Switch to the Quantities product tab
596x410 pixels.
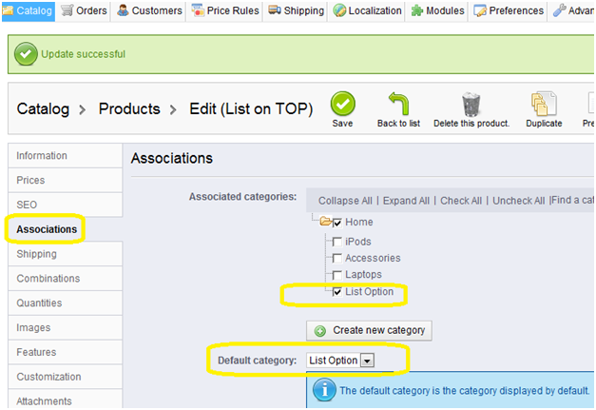point(65,303)
